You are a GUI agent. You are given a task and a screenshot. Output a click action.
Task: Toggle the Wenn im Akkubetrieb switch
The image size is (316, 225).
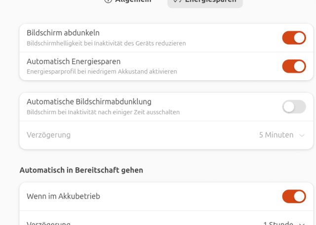[294, 196]
